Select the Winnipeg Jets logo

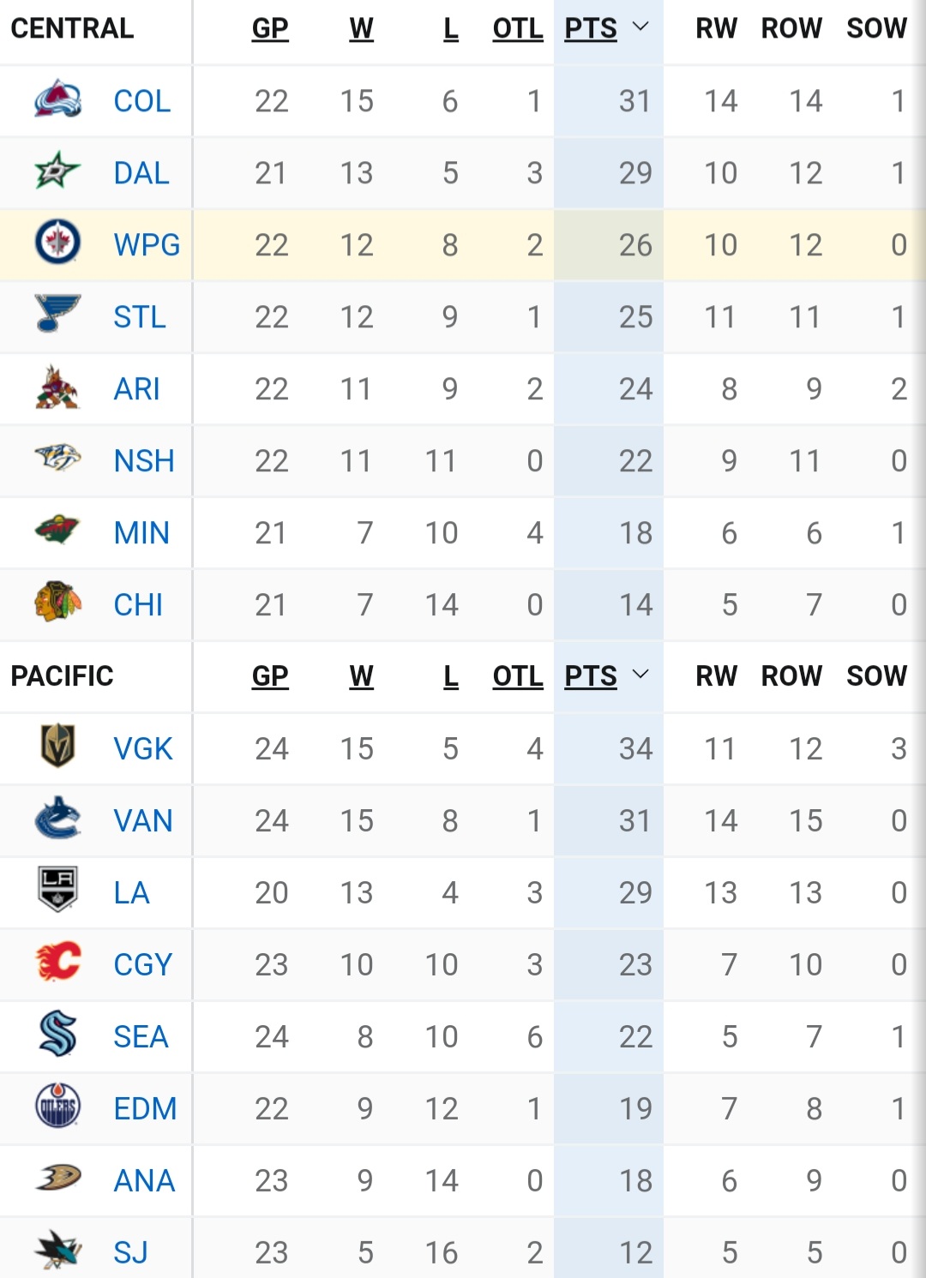coord(57,243)
